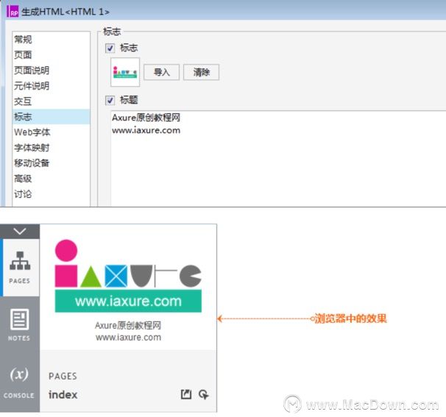This screenshot has width=446, height=417.
Task: Click the link sharing icon next to index
Action: click(204, 394)
